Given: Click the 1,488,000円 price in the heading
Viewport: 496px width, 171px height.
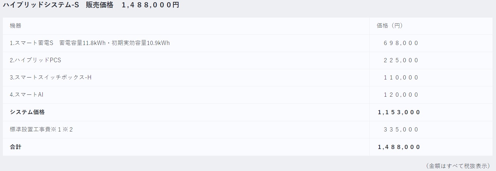Looking at the screenshot, I should click(150, 5).
